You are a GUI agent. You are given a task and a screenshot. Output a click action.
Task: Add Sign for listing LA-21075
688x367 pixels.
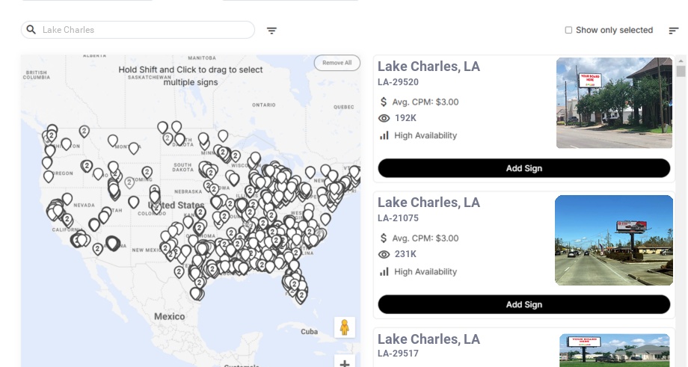pos(523,304)
